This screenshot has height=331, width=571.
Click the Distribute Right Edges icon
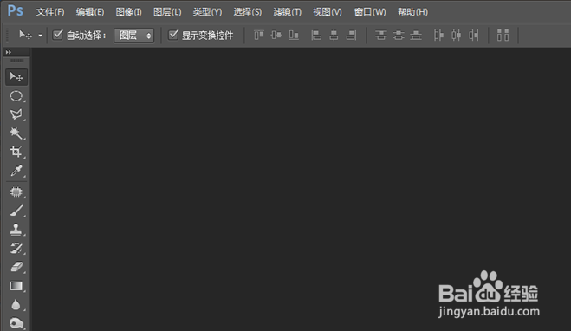pyautogui.click(x=474, y=36)
